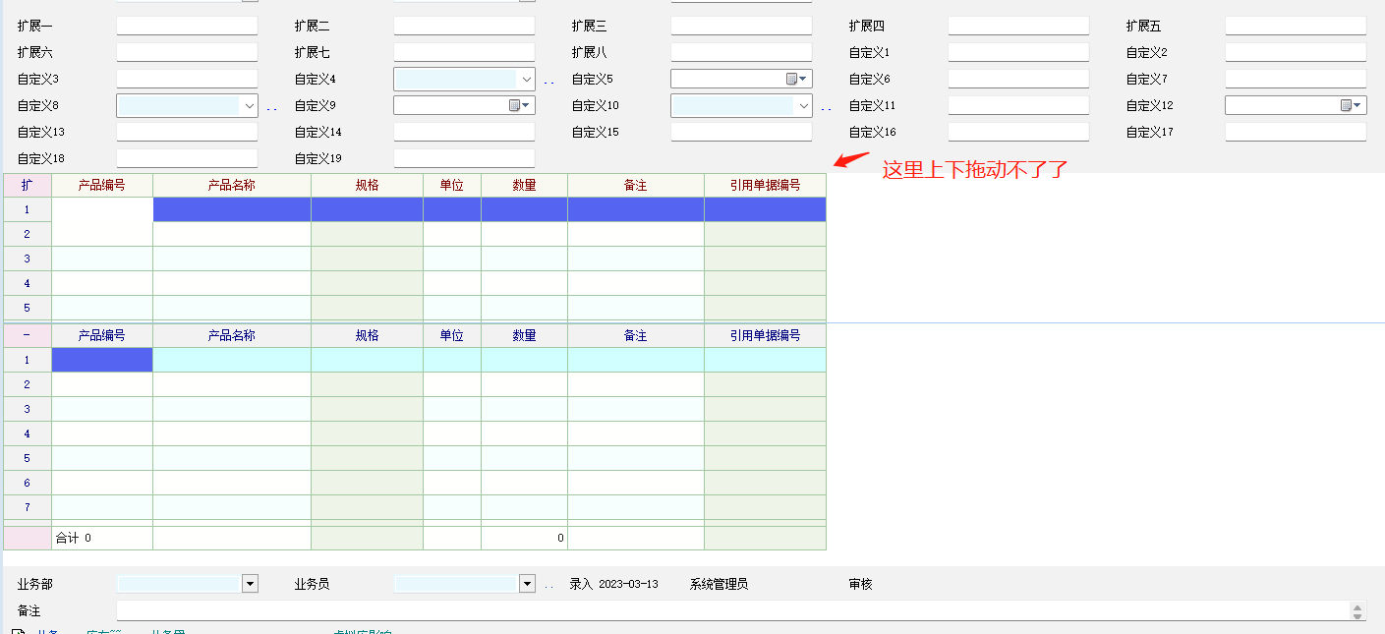Open calendar picker for 自定义12
The height and width of the screenshot is (634, 1385).
pyautogui.click(x=1352, y=105)
